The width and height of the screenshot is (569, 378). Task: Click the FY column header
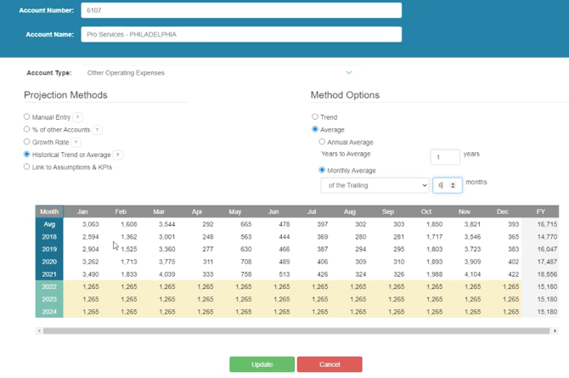[x=541, y=212]
